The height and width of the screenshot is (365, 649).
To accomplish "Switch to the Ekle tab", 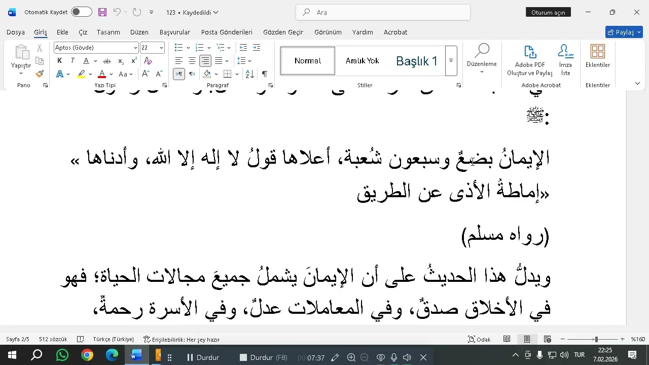I will (x=62, y=32).
